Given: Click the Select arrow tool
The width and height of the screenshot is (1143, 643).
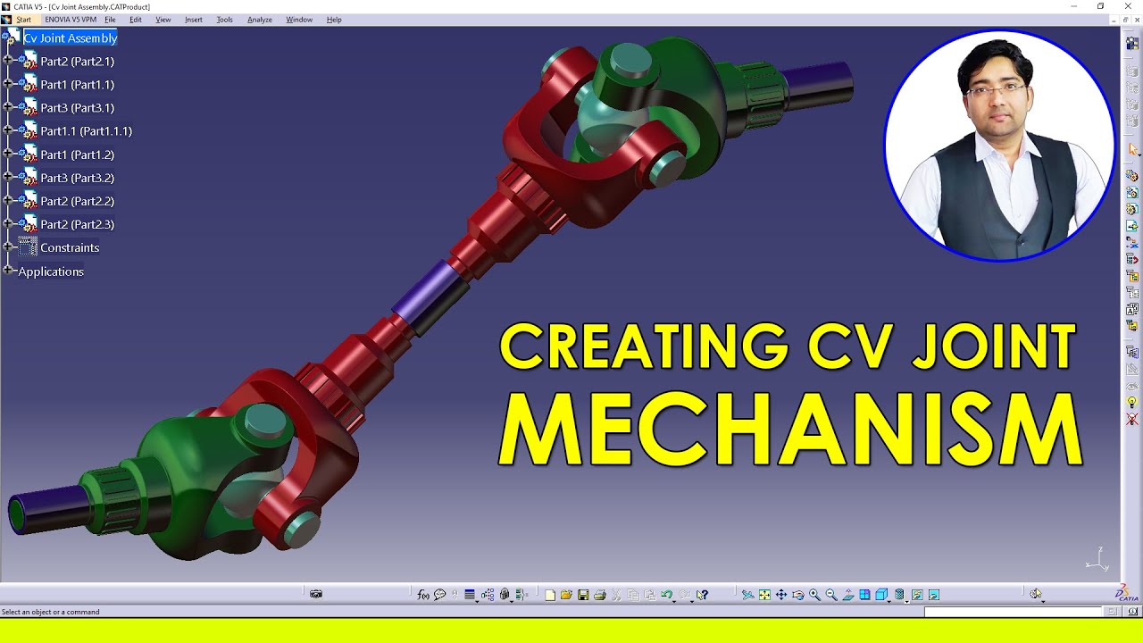Looking at the screenshot, I should pos(1132,149).
